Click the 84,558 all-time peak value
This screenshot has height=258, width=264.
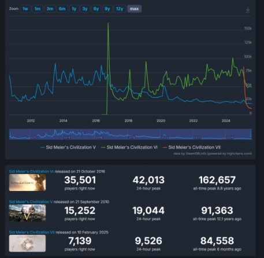217,241
